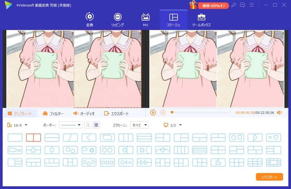This screenshot has height=189, width=291.
Task: Pick the double arrow shaped template
Action: pos(144,162)
